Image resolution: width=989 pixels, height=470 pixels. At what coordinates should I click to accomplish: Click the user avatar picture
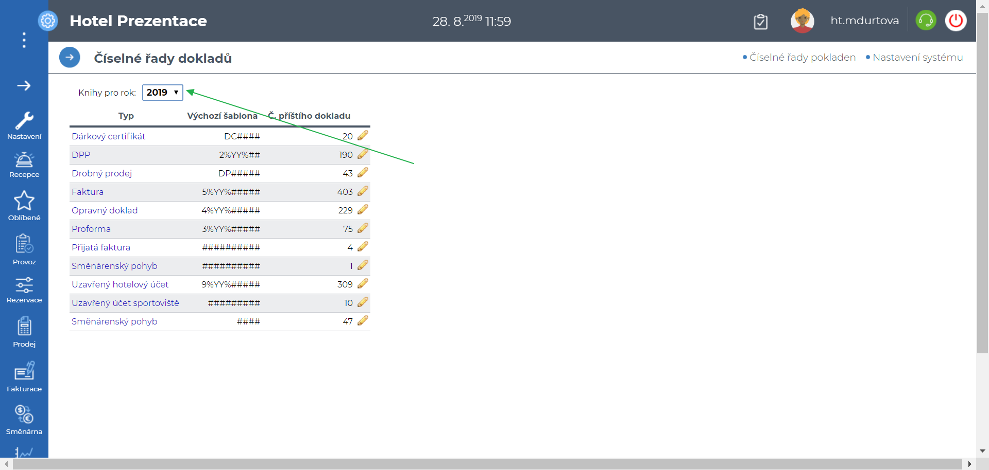pos(803,21)
